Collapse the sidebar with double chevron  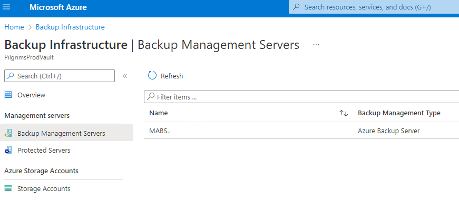point(125,76)
